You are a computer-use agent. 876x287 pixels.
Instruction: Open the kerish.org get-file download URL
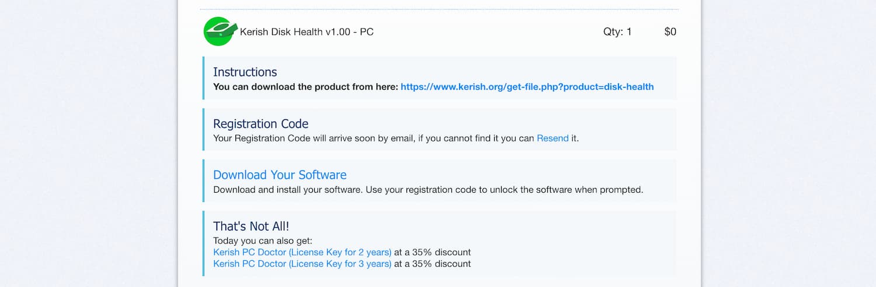tap(527, 87)
